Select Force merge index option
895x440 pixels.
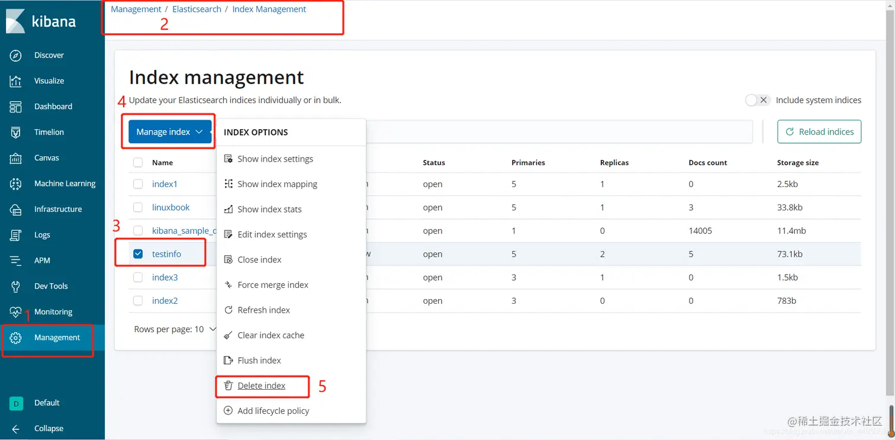pos(291,285)
